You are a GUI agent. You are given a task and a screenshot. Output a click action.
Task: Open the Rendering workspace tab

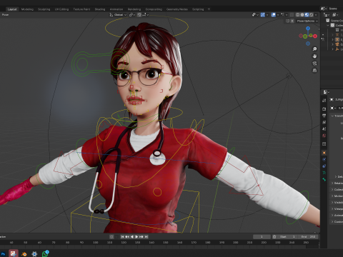point(134,9)
